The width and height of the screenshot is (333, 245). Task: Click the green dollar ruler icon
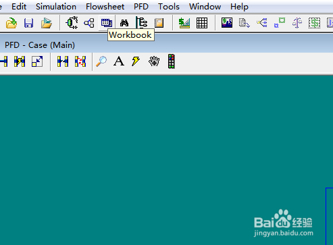(184, 23)
